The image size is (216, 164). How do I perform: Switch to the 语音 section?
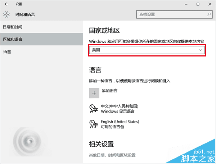41,52
